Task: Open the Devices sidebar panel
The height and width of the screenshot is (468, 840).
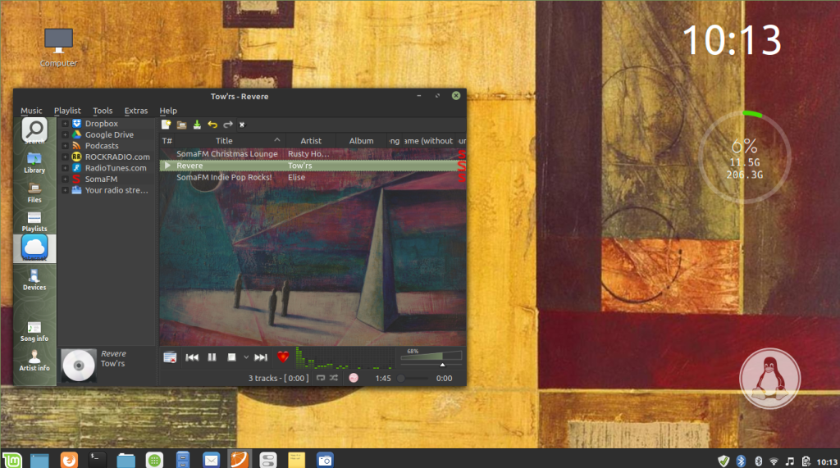Action: [34, 278]
